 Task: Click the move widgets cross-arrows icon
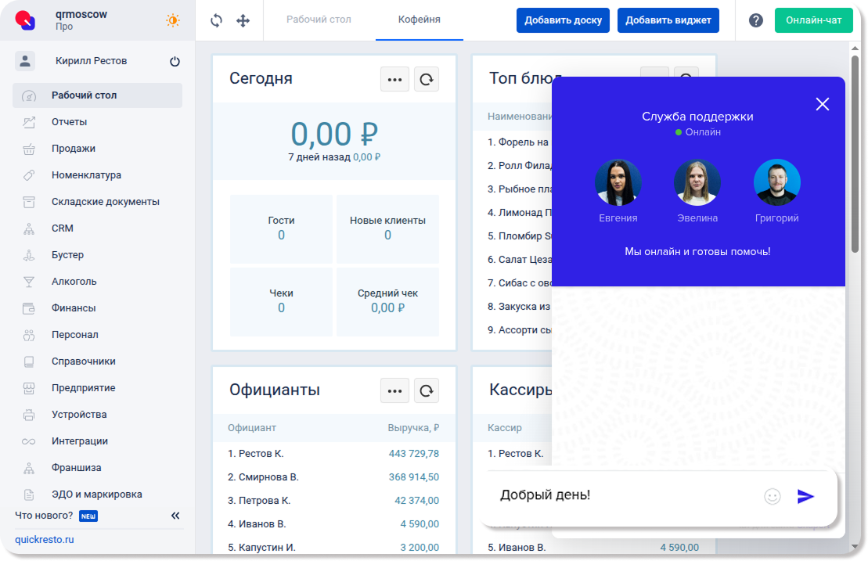[x=243, y=20]
